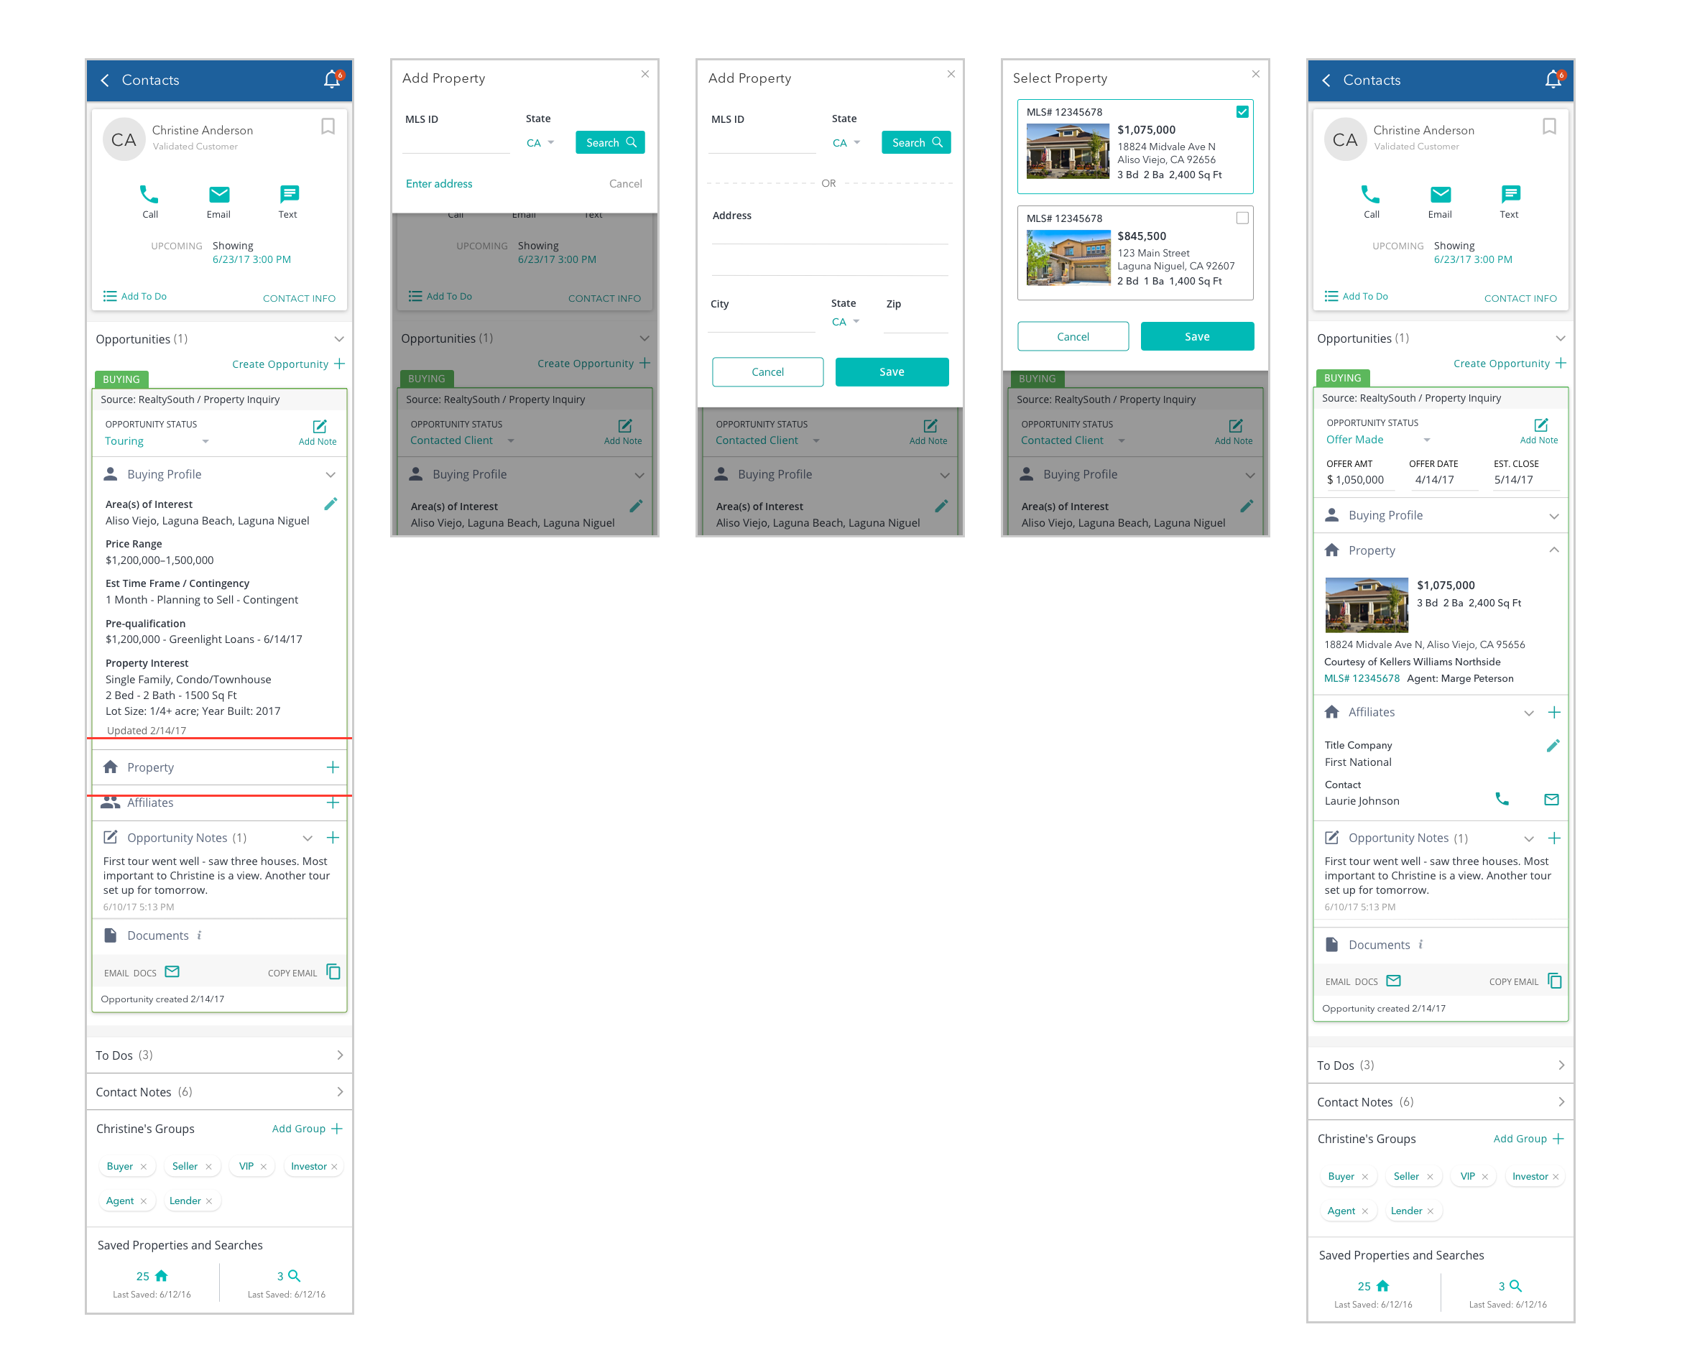Open 3 saved searches in right screen
This screenshot has height=1355, width=1682.
[1510, 1285]
